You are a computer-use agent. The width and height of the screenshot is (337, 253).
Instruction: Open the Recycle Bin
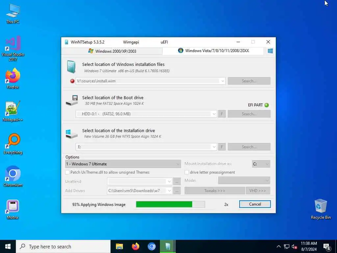point(321,209)
